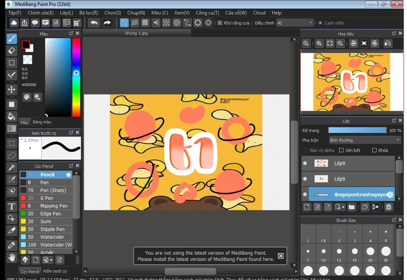Turn off snap with the circle-slash icon
The image size is (407, 280).
click(x=124, y=23)
